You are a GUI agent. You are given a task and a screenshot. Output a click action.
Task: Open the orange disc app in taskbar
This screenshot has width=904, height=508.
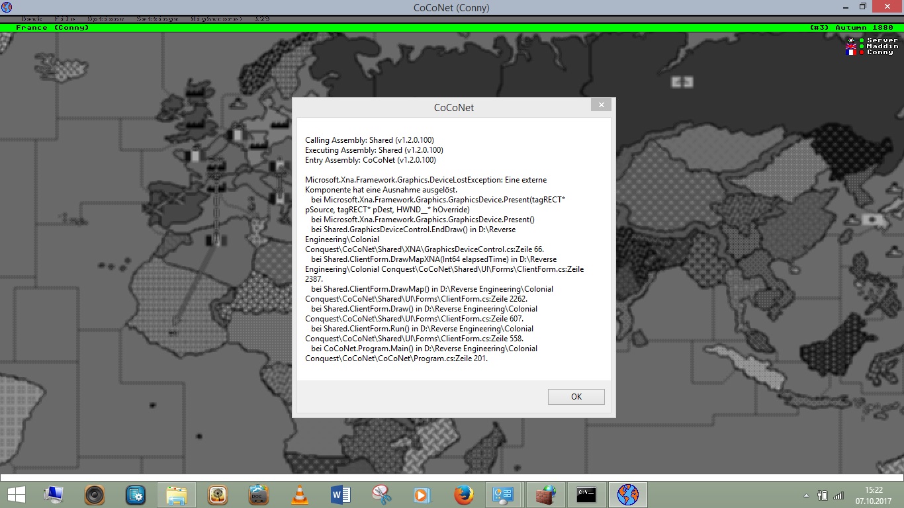click(218, 495)
